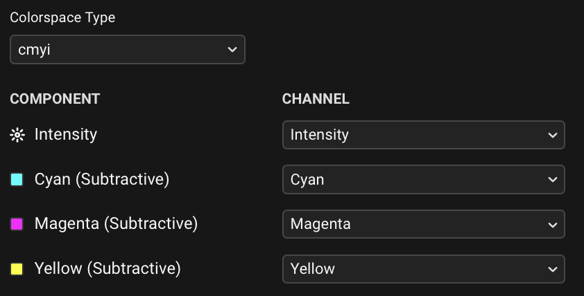Click the magenta color swatch
Image resolution: width=584 pixels, height=296 pixels.
click(17, 224)
